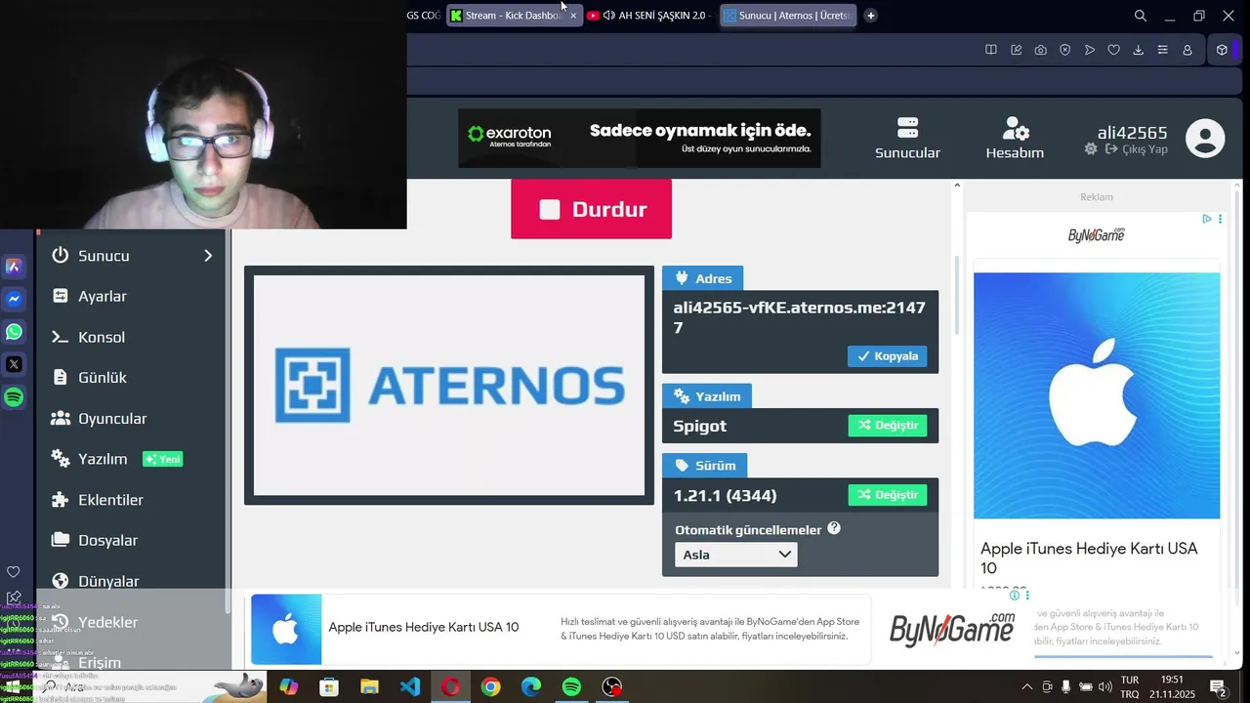Screen dimensions: 1250x703
Task: Open the extensions cube icon
Action: coord(1222,50)
